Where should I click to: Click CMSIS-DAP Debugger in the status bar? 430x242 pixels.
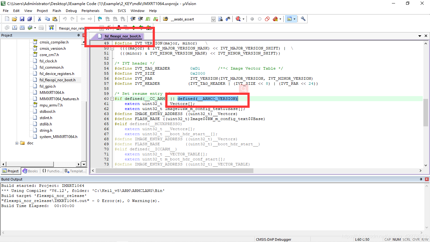point(274,239)
